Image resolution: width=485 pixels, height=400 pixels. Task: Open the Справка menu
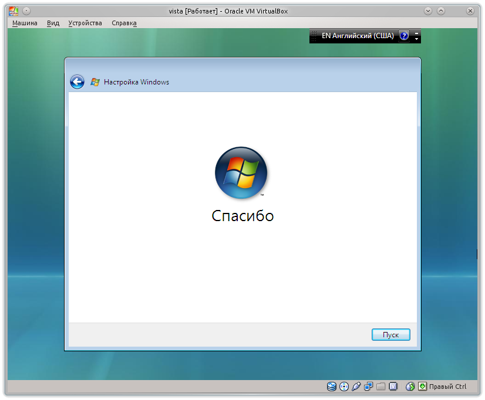pos(124,22)
